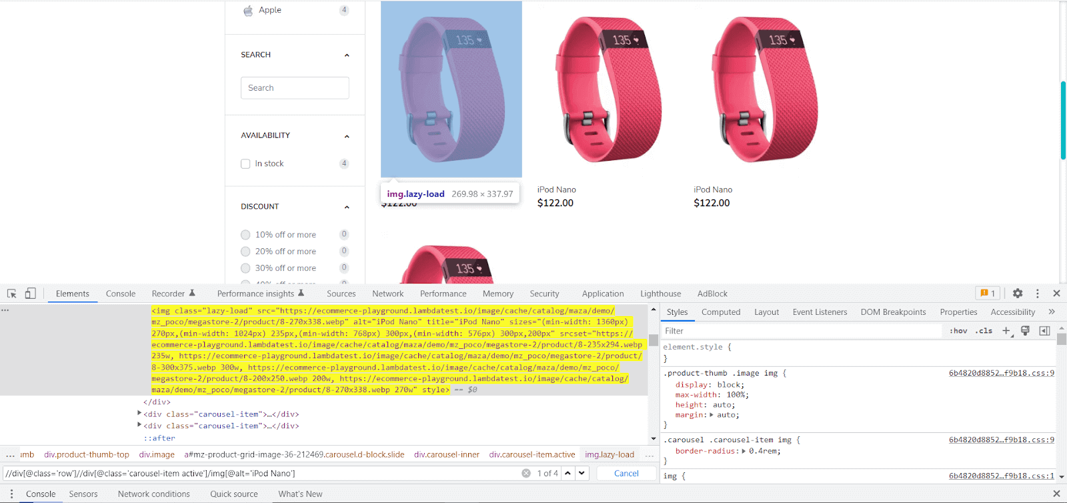This screenshot has height=503, width=1067.
Task: Click the middle iPod Nano product title
Action: pyautogui.click(x=557, y=189)
